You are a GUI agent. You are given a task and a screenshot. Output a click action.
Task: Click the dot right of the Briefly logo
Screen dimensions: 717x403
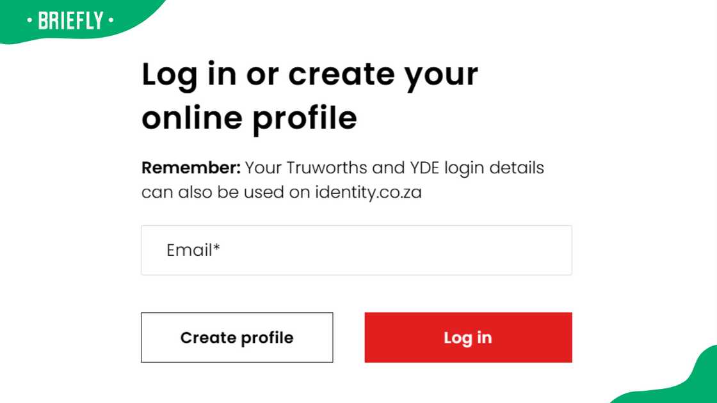point(111,21)
